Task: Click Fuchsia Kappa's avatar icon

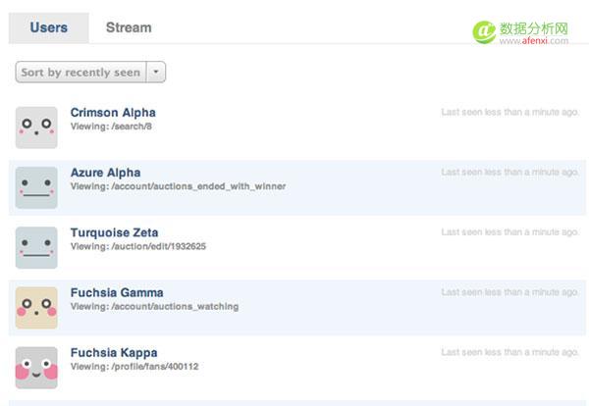Action: pos(36,368)
